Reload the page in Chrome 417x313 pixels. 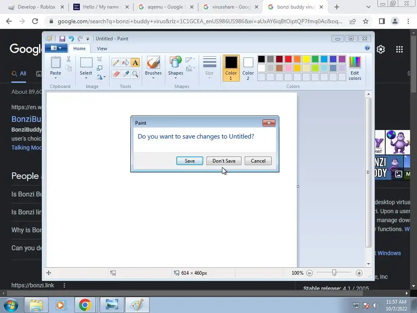[35, 21]
